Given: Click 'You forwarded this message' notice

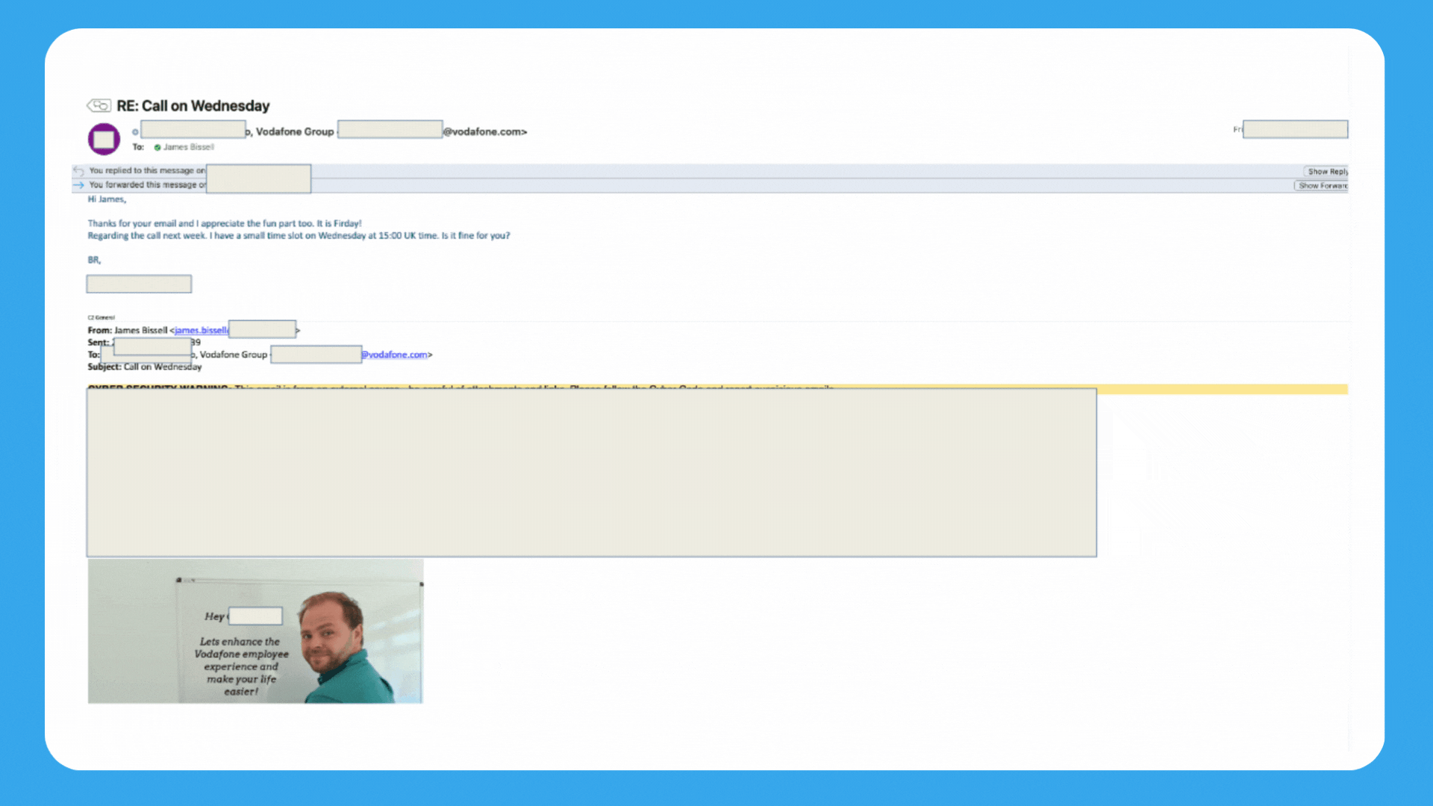Looking at the screenshot, I should (x=148, y=185).
